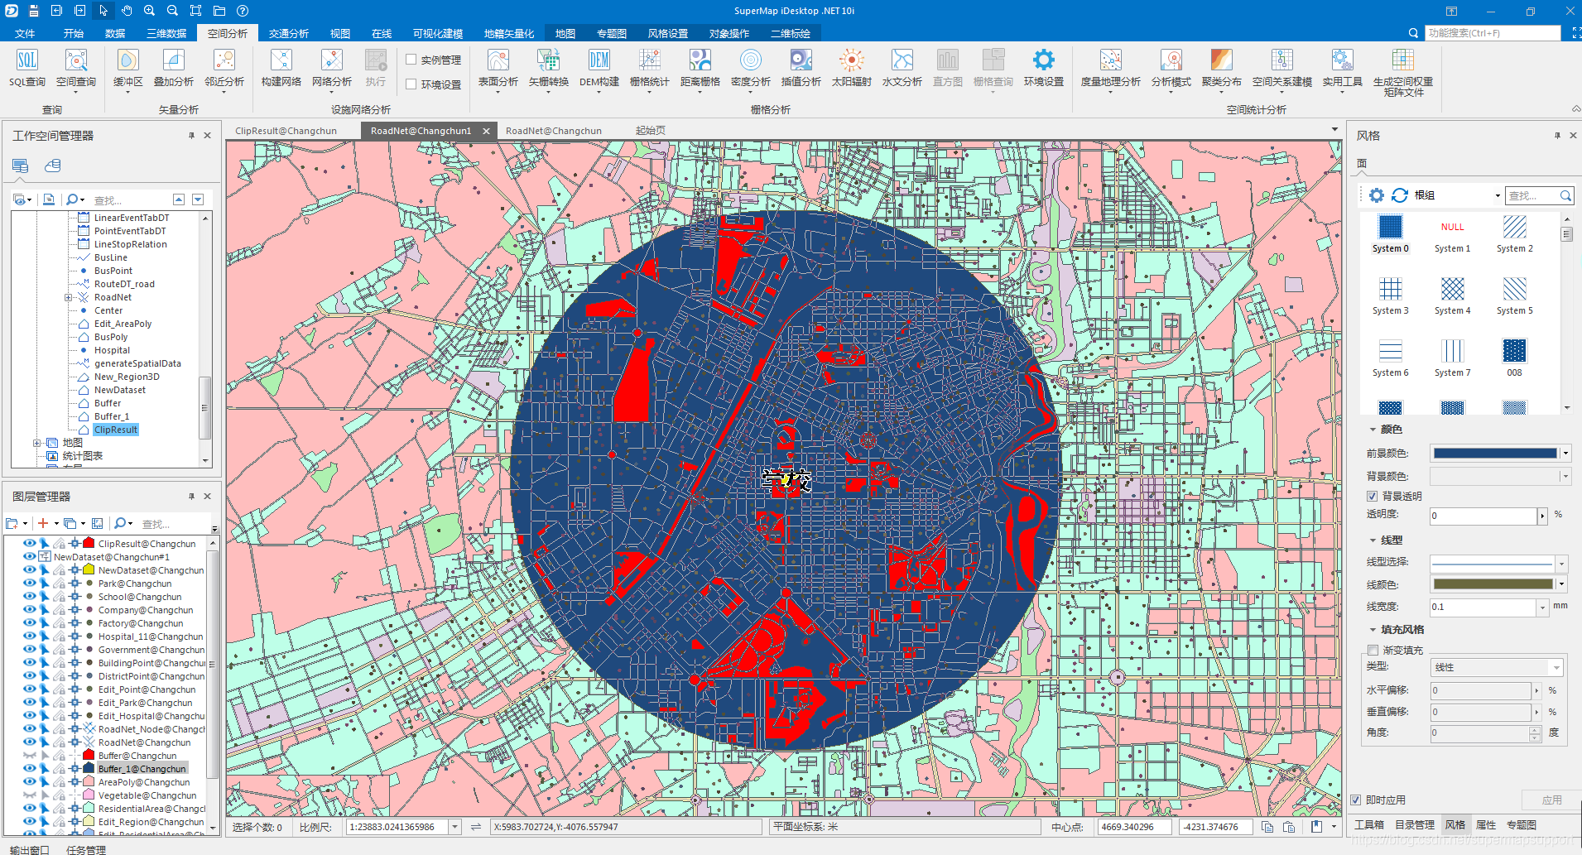Enable the 实例管理 checkbox
This screenshot has height=855, width=1582.
click(411, 60)
